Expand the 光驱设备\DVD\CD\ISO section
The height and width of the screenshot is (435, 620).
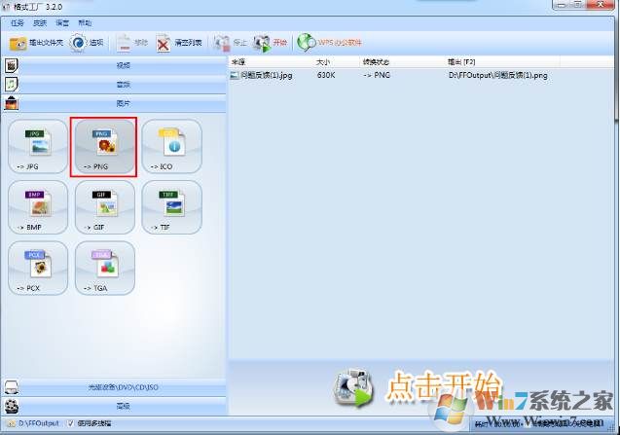pos(123,387)
